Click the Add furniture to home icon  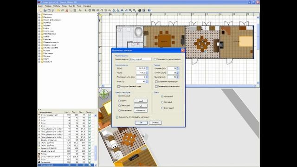coord(80,10)
